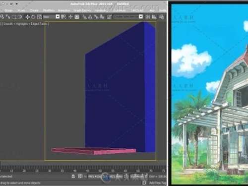Open the Modifiers menu
This screenshot has height=186, width=248.
coord(49,10)
